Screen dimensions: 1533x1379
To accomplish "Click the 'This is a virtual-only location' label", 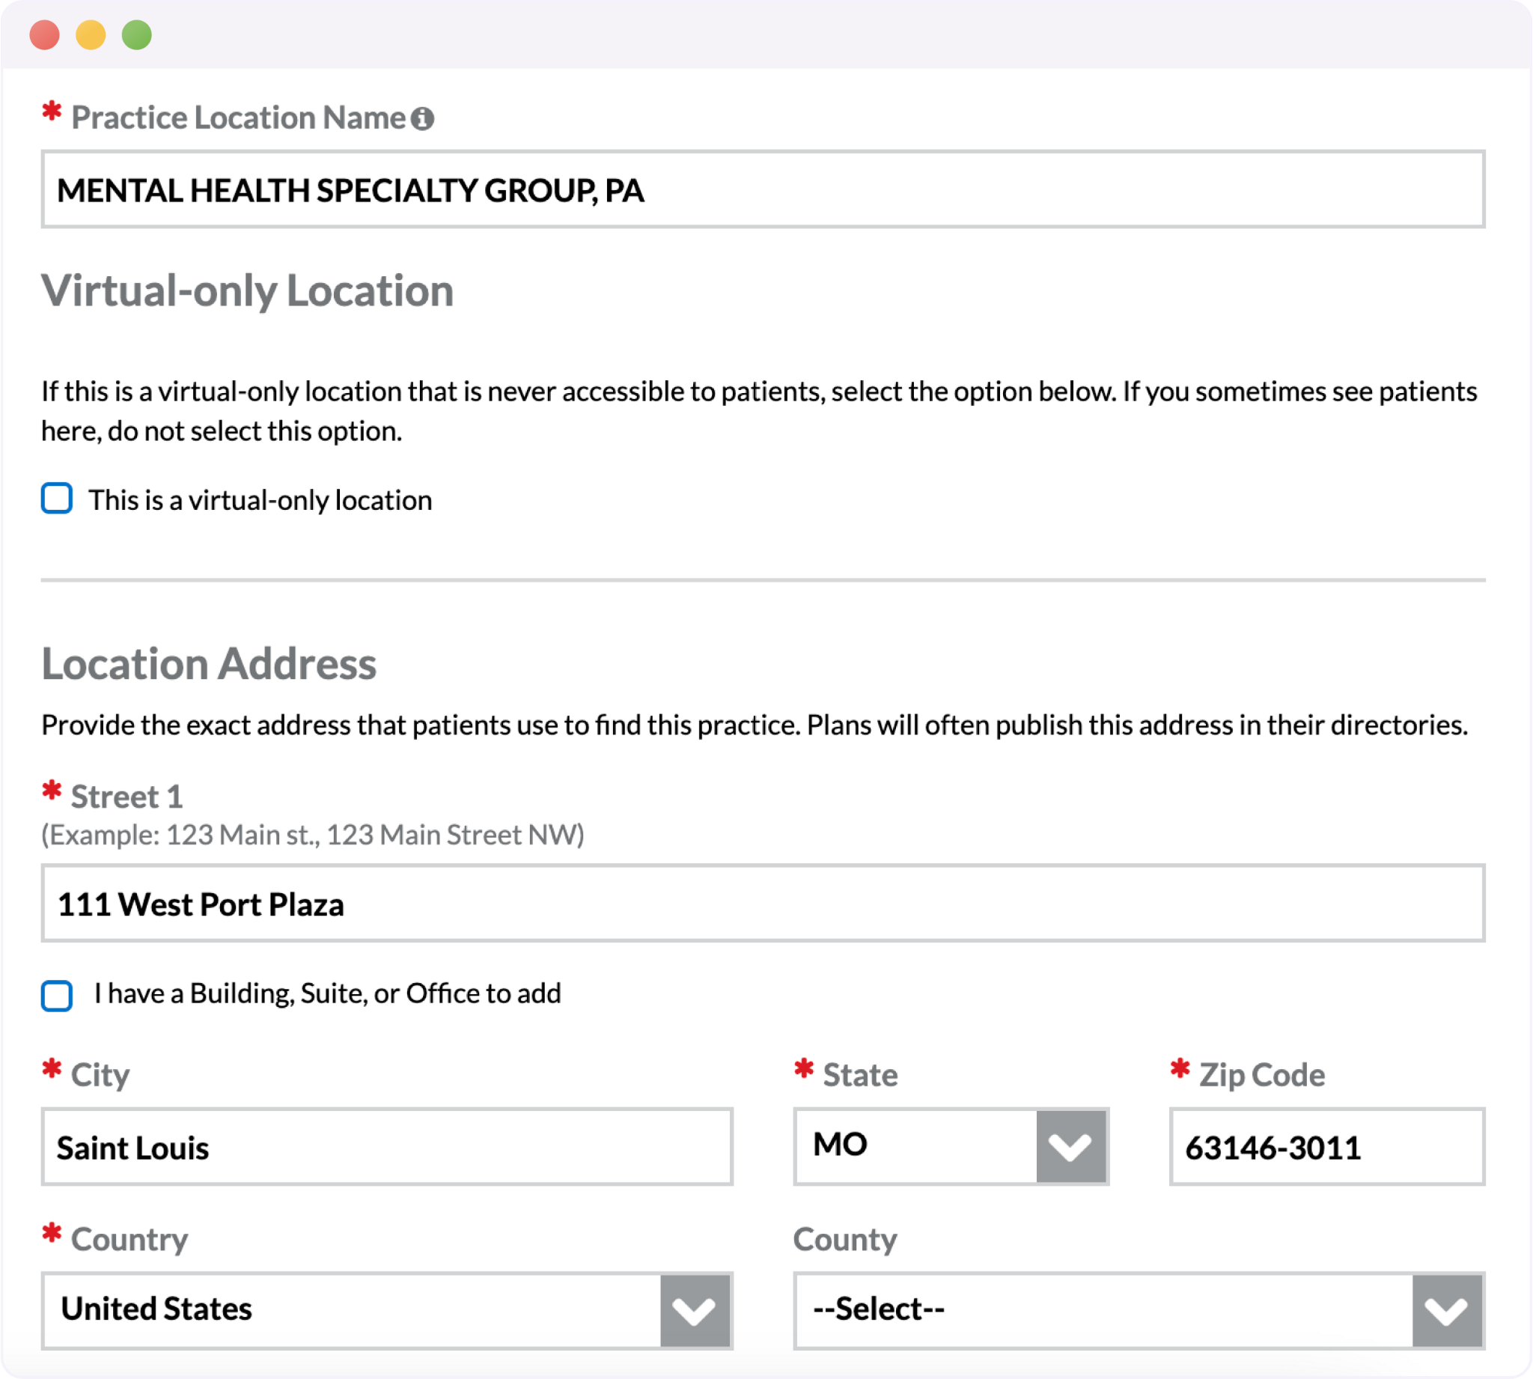I will coord(260,500).
